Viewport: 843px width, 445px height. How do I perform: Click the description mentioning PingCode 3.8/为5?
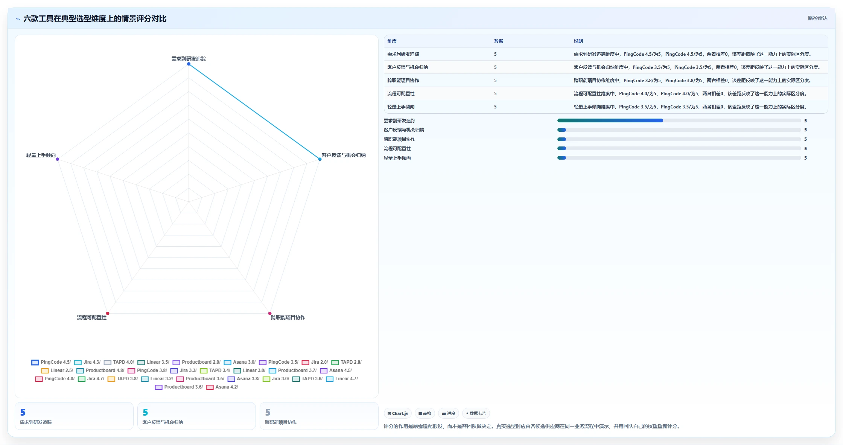pos(692,81)
